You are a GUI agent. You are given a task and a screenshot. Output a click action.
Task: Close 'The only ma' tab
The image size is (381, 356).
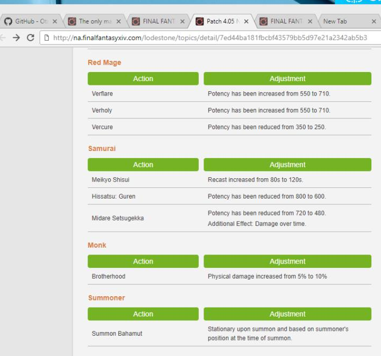pyautogui.click(x=119, y=21)
